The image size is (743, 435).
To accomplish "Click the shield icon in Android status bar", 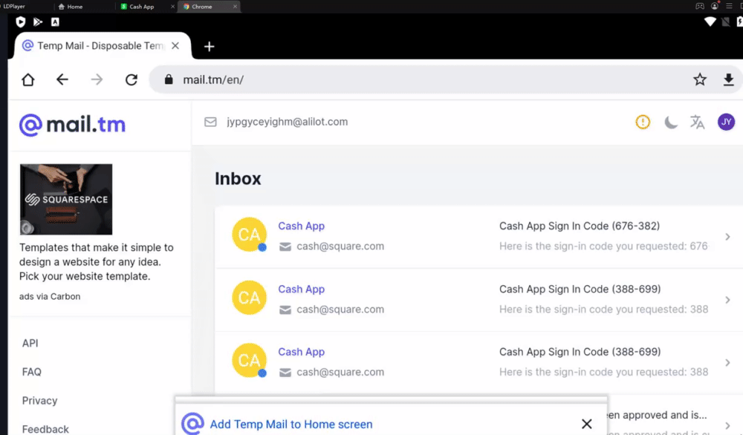I will [20, 22].
